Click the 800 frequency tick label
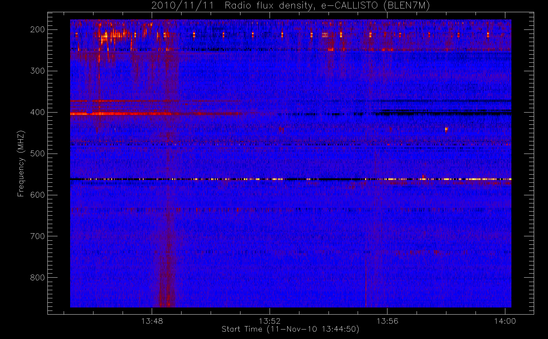 click(38, 278)
